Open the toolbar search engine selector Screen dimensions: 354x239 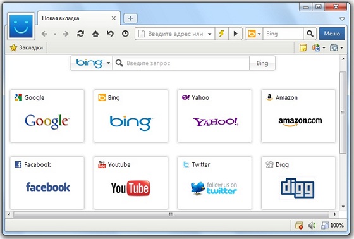coord(254,34)
